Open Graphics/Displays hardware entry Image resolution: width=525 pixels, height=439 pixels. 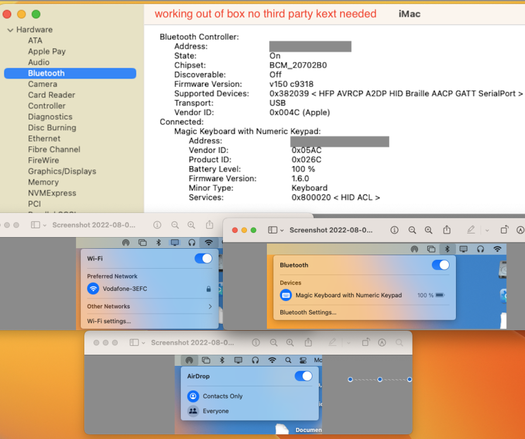click(62, 171)
